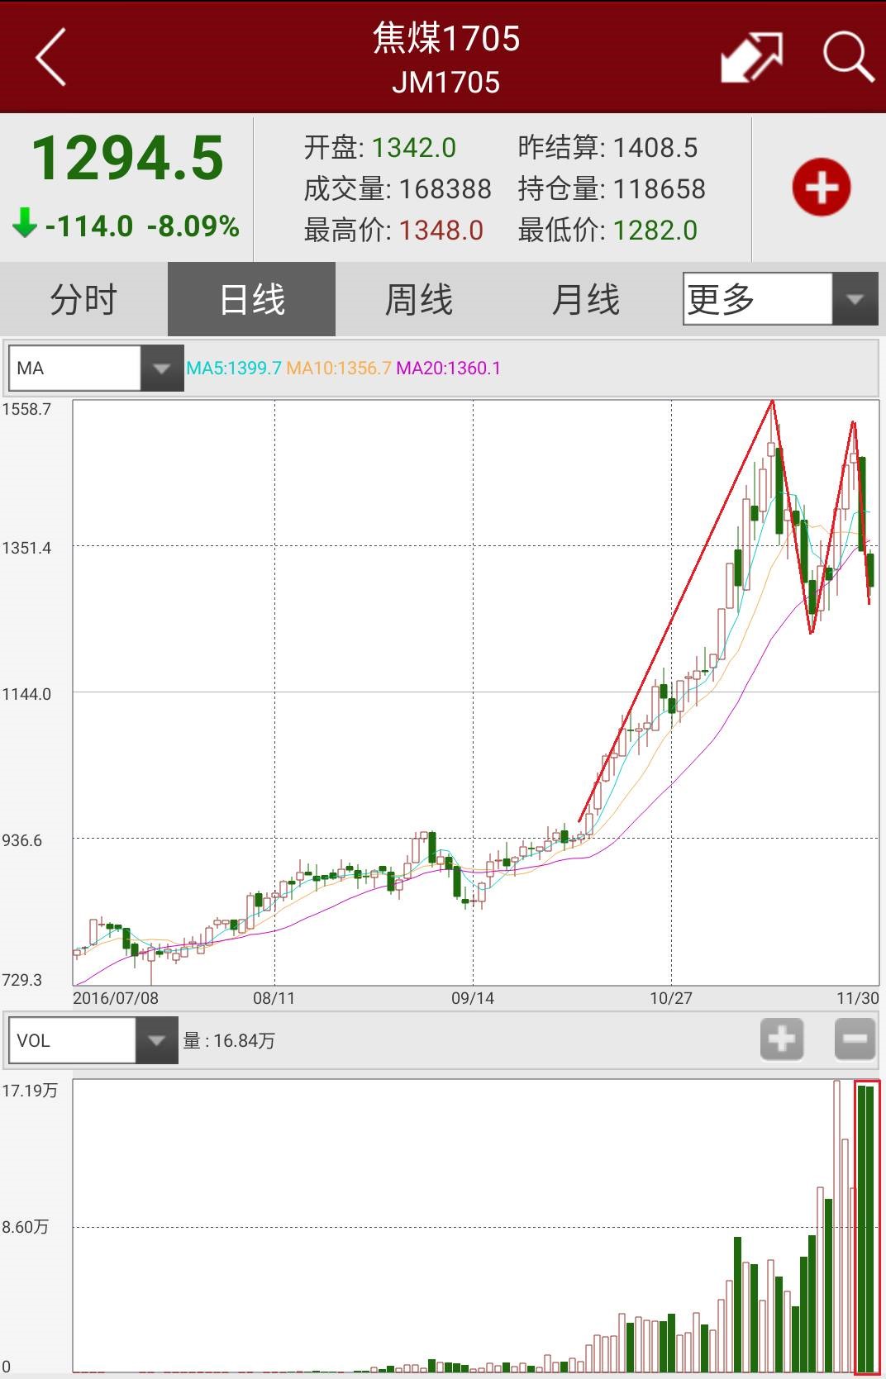Tap 最低价 value 1282.0
Screen dimensions: 886x1379
(x=655, y=231)
